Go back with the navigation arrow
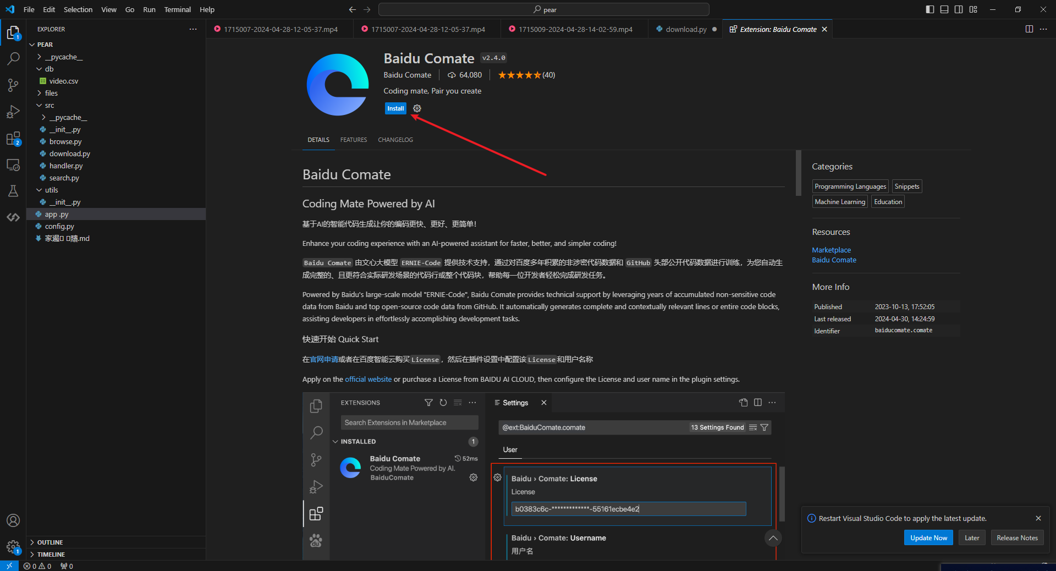This screenshot has width=1056, height=571. point(353,9)
